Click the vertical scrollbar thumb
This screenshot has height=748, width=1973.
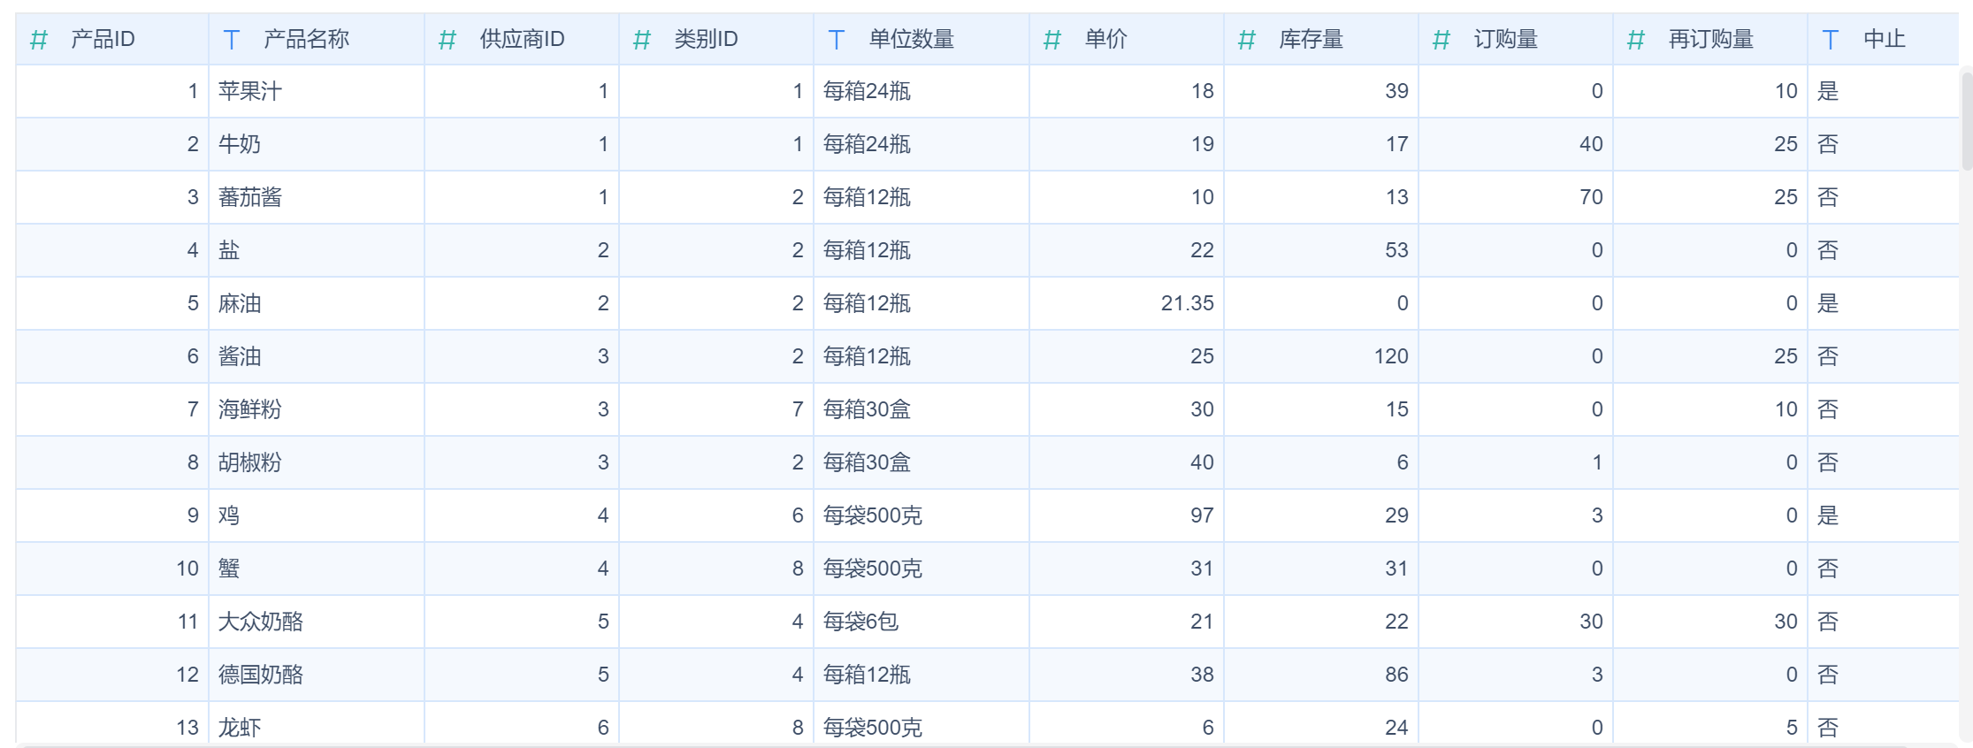[x=1967, y=119]
